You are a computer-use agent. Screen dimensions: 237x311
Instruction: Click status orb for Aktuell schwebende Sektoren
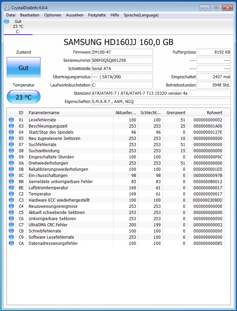[11, 212]
